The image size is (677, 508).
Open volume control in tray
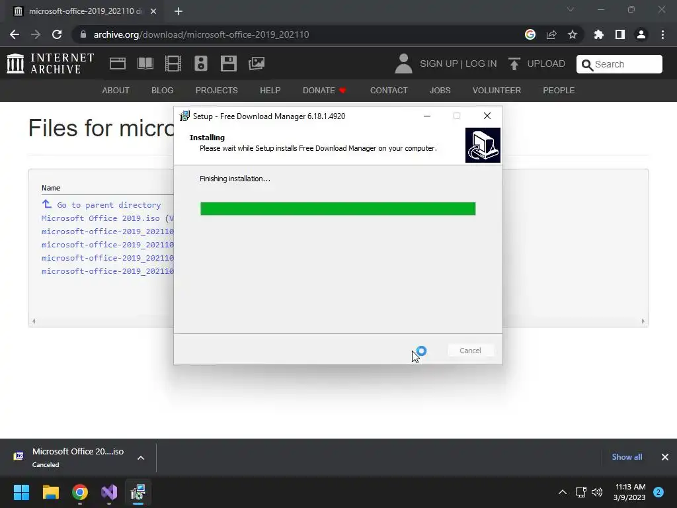[x=597, y=492]
